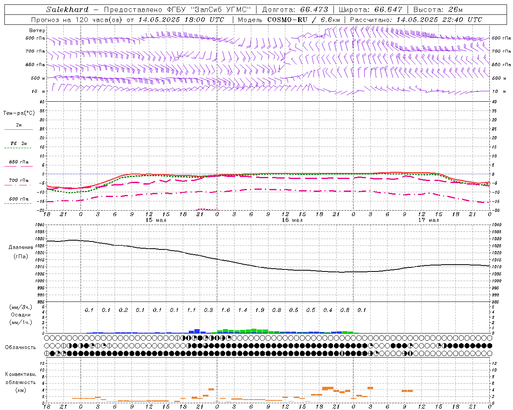This screenshot has width=513, height=410.
Task: Click the (мм/1ч.) unit label
Action: pyautogui.click(x=20, y=322)
